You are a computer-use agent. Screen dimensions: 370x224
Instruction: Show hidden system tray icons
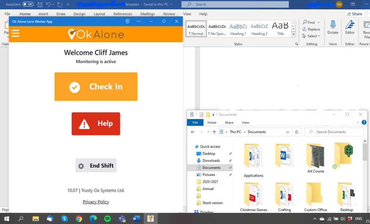(x=315, y=219)
